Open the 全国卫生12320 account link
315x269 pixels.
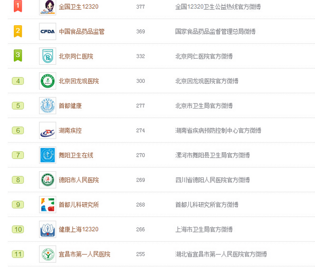tap(79, 7)
